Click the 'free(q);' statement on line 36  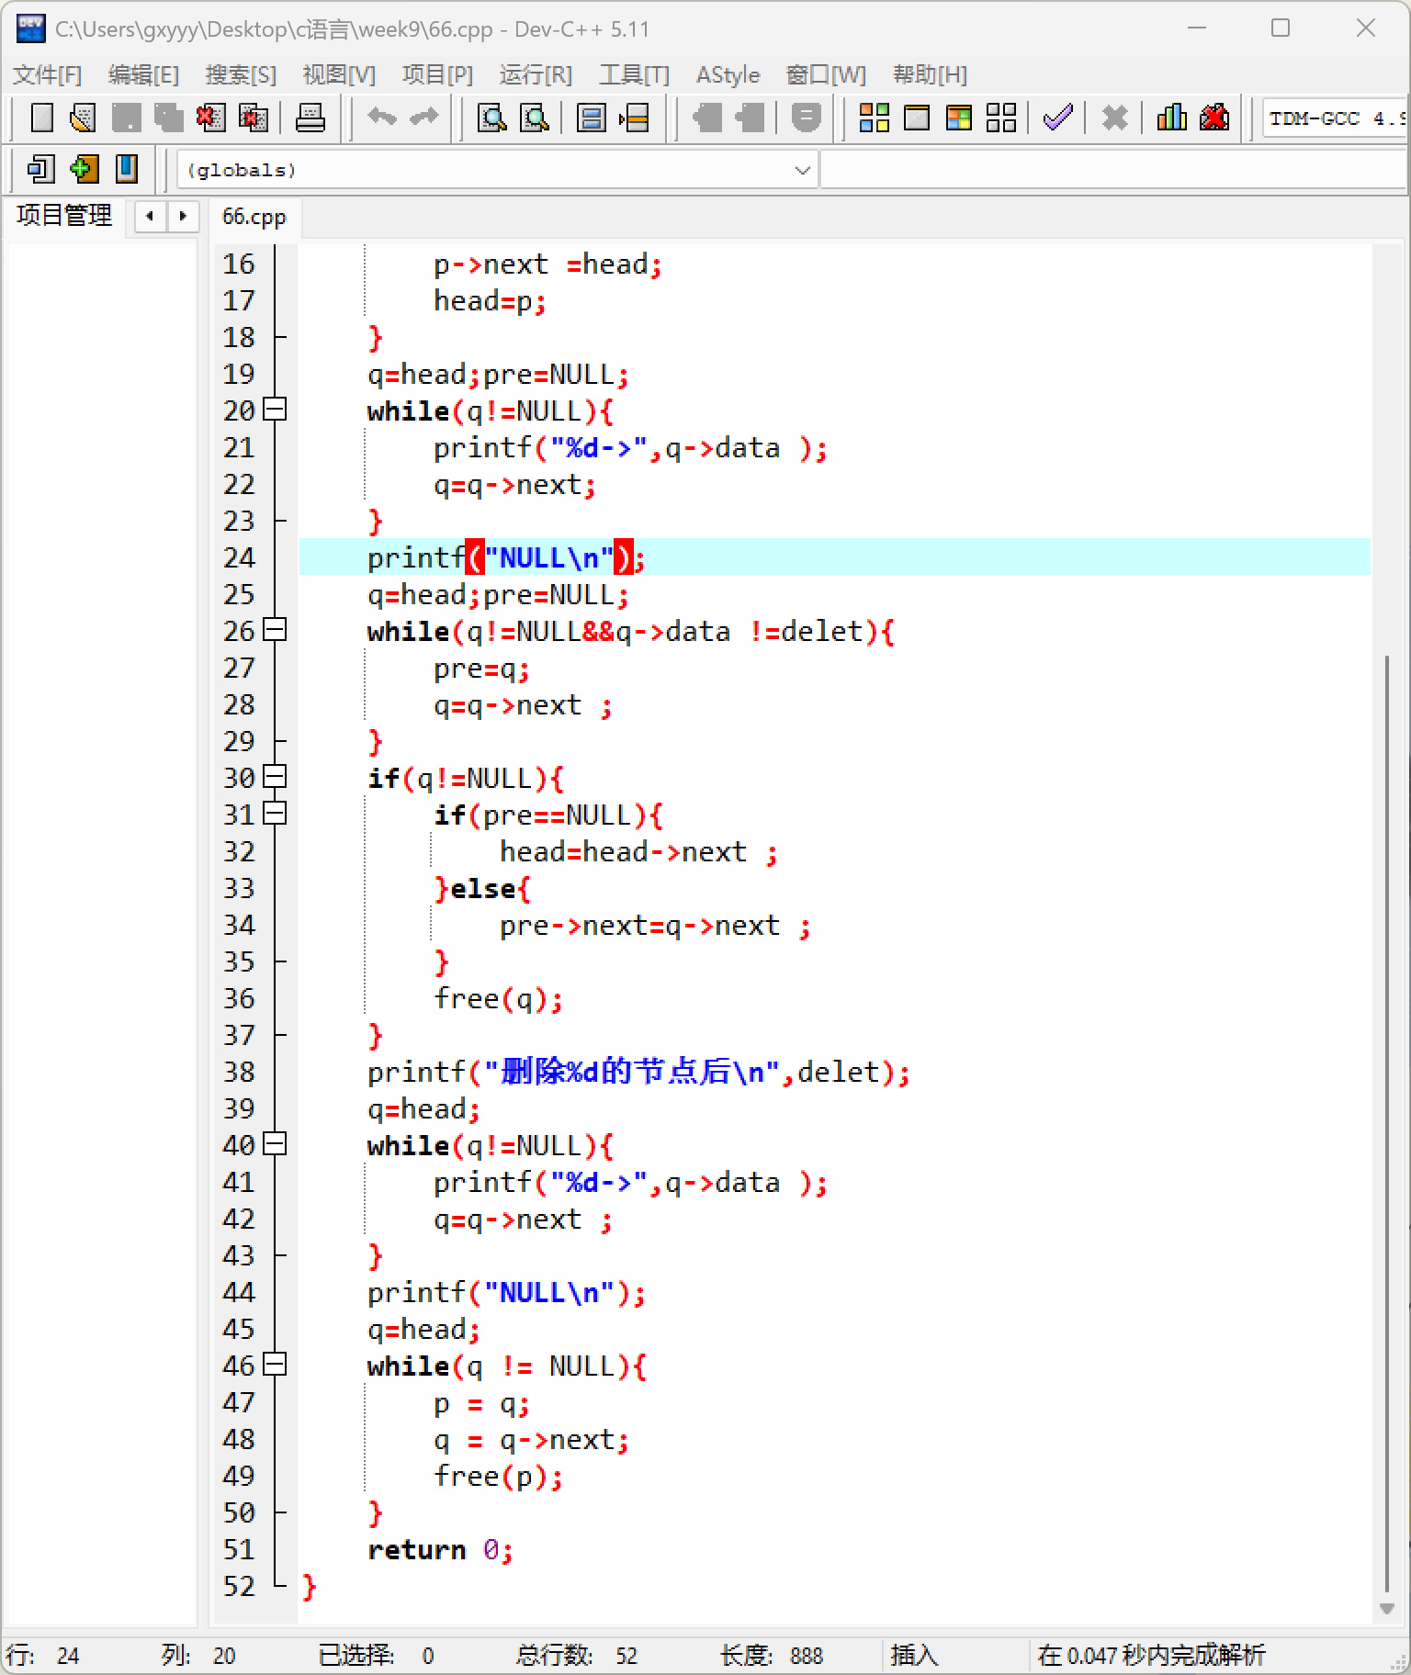pyautogui.click(x=498, y=998)
